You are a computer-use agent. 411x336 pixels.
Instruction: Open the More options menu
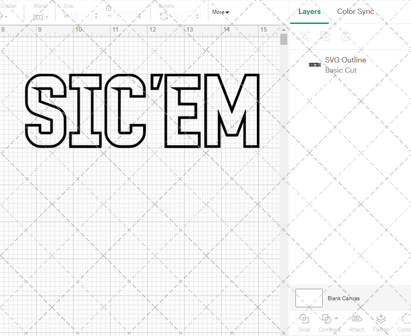click(220, 12)
